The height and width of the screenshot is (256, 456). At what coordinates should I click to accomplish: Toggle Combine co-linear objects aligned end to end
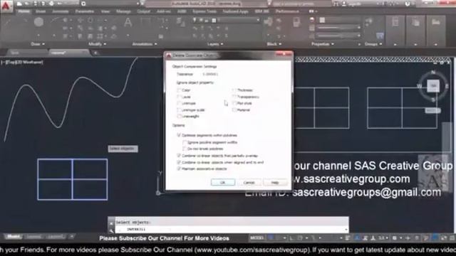(179, 163)
